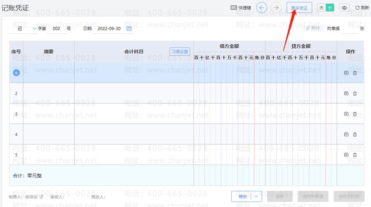Click the 附单据 count input field
This screenshot has width=371, height=207.
click(x=350, y=28)
